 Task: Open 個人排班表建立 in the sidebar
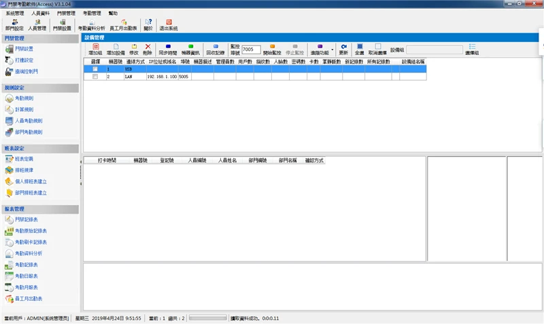pyautogui.click(x=27, y=181)
